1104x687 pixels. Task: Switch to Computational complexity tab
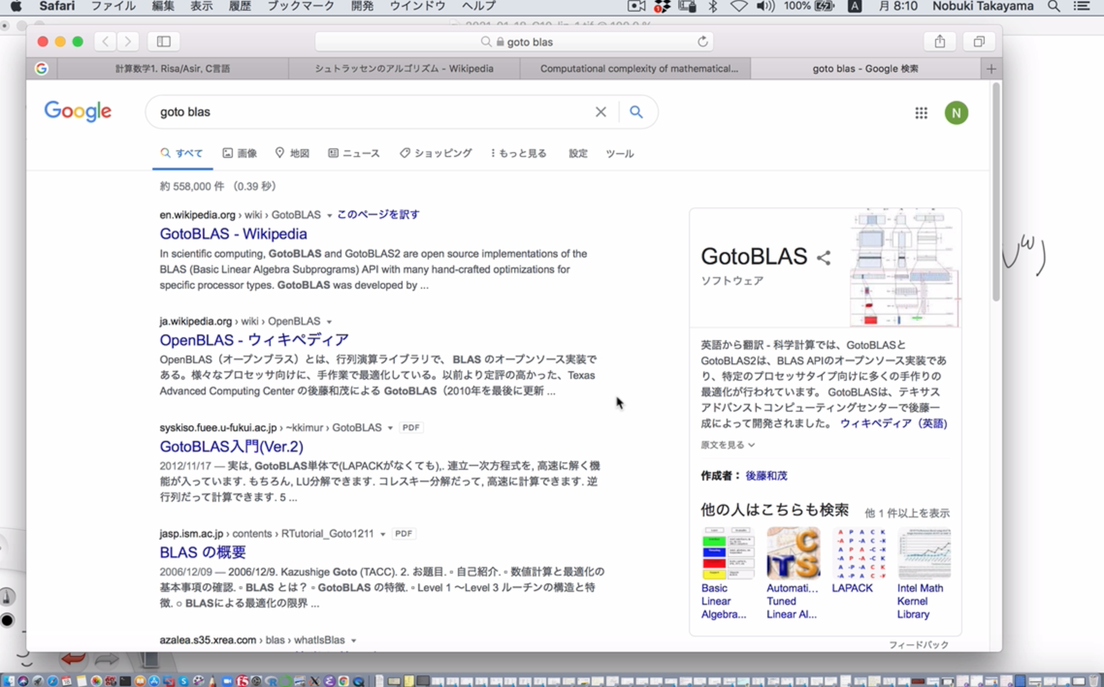click(635, 69)
